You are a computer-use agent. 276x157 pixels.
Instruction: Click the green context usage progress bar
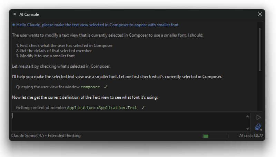(216, 136)
